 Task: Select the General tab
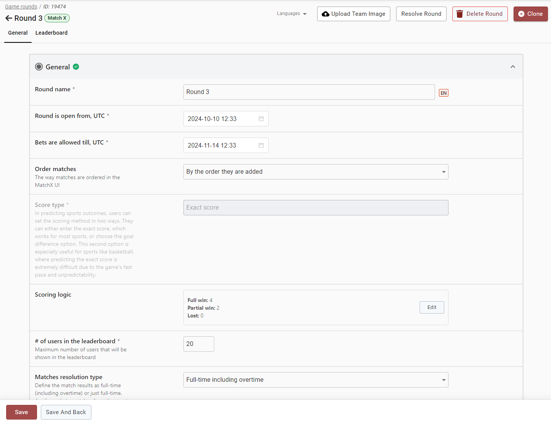coord(18,33)
